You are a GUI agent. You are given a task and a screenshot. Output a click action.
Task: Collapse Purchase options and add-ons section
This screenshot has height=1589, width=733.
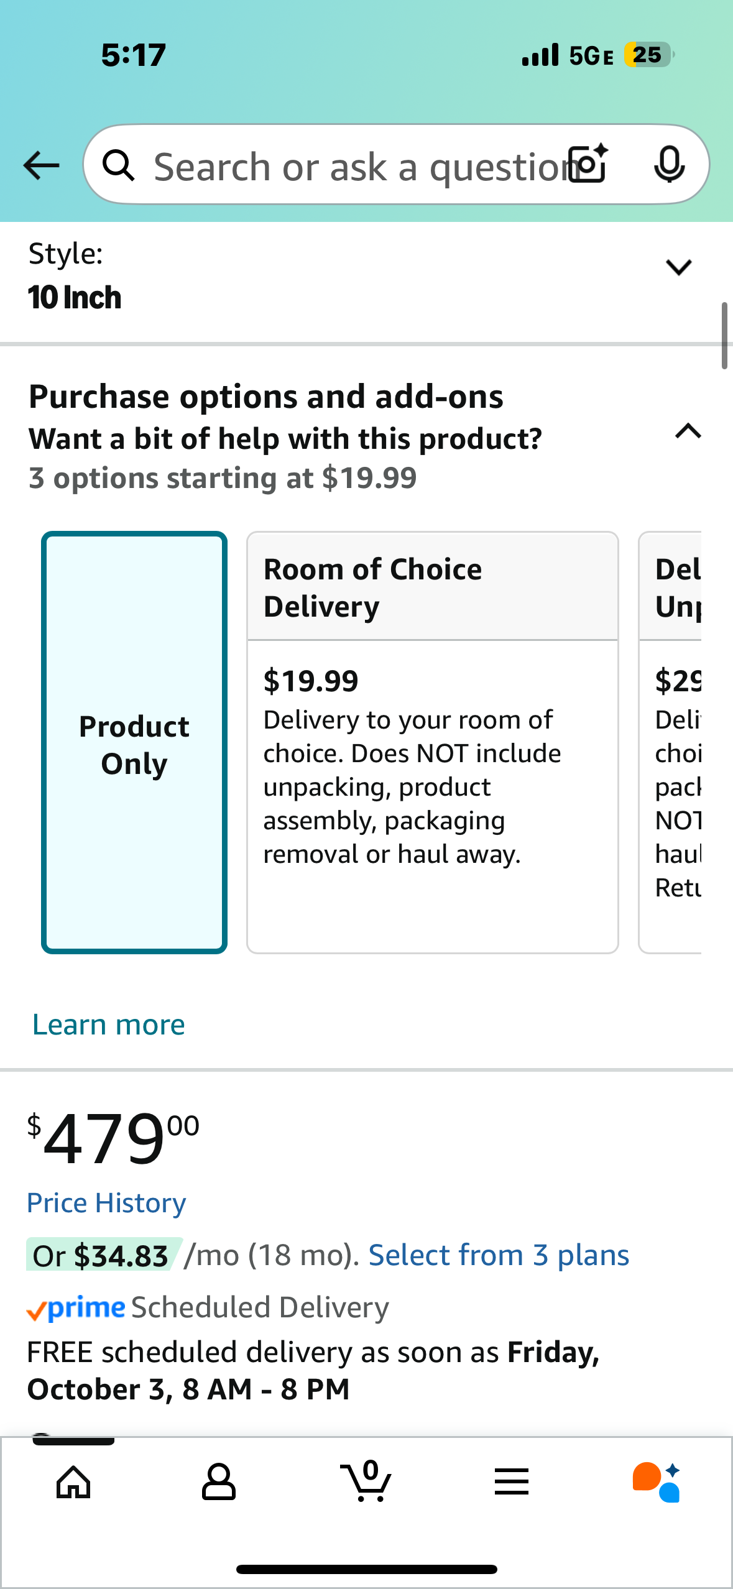tap(688, 431)
